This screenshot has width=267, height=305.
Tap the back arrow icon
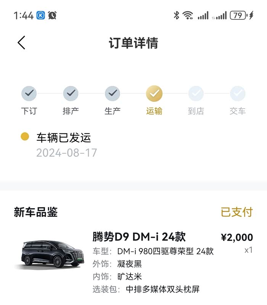point(21,43)
